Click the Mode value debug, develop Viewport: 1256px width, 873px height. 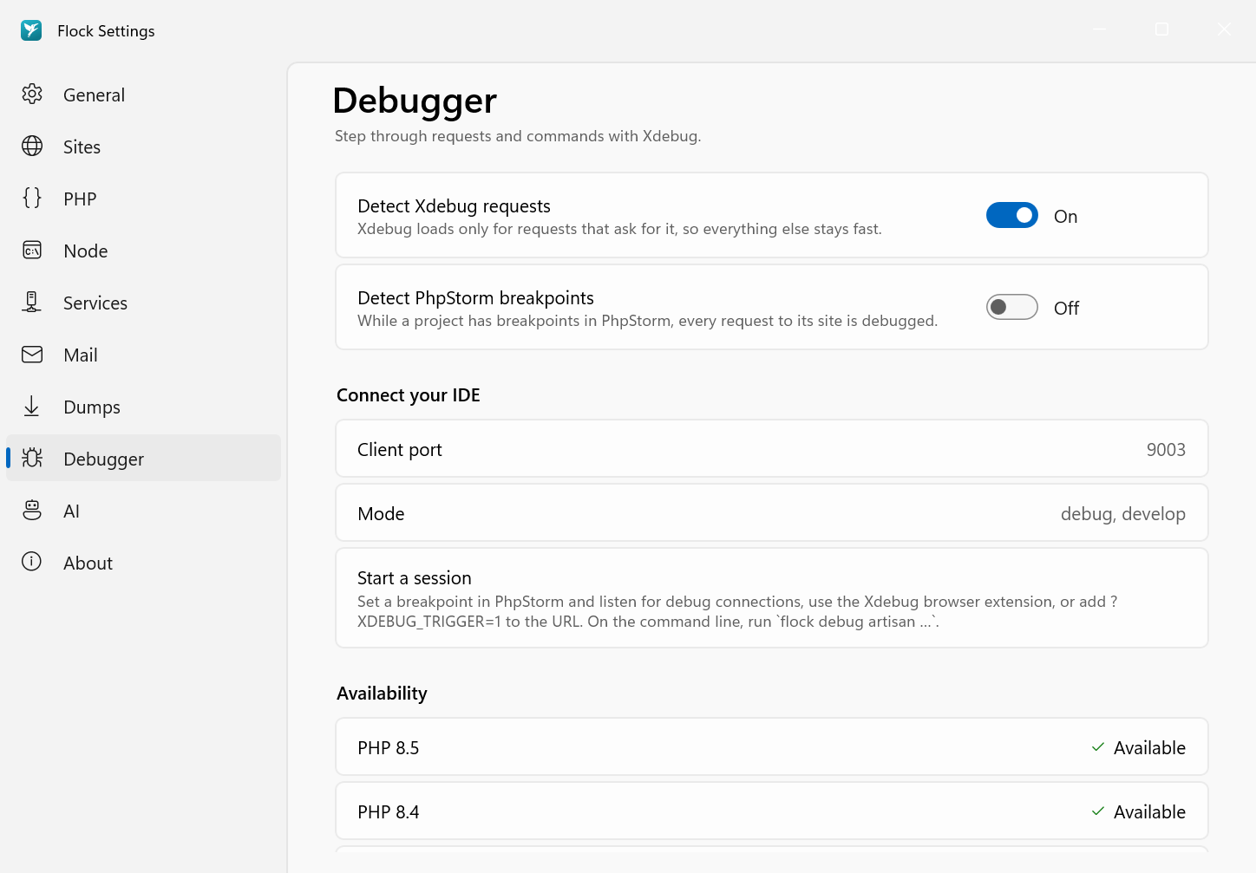point(1123,513)
